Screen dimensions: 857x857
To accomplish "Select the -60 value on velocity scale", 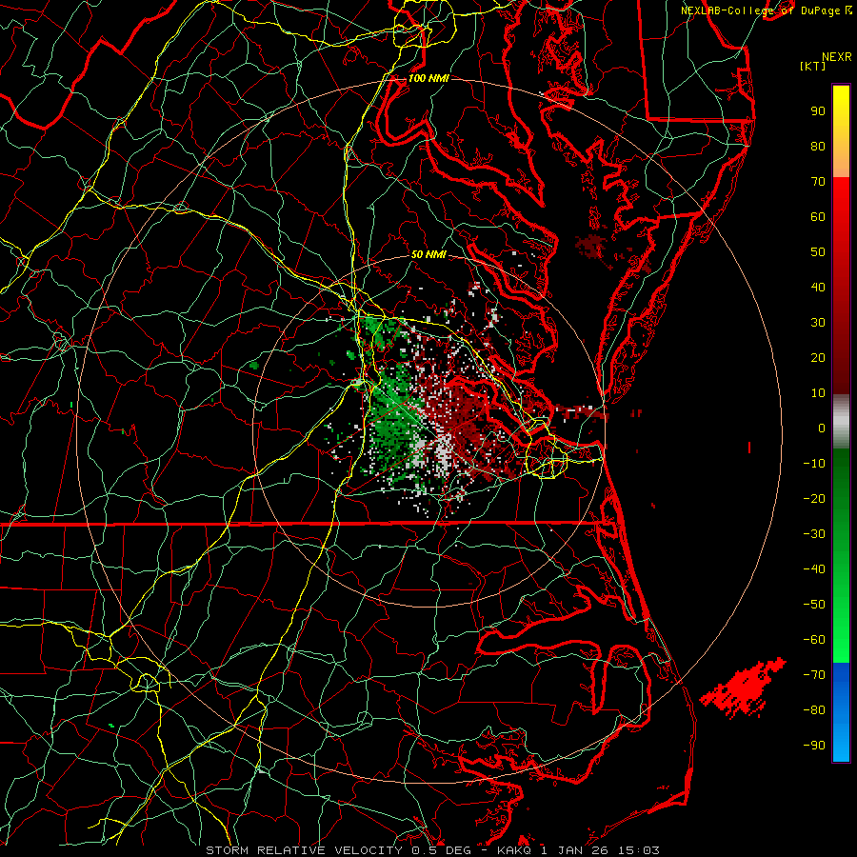I will 814,640.
